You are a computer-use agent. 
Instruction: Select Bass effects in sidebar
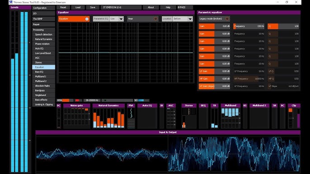point(43,100)
